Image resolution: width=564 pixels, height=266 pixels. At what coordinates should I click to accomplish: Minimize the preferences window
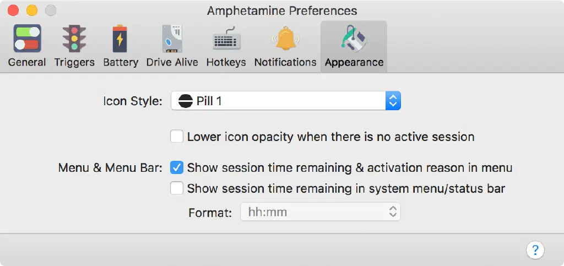(32, 10)
